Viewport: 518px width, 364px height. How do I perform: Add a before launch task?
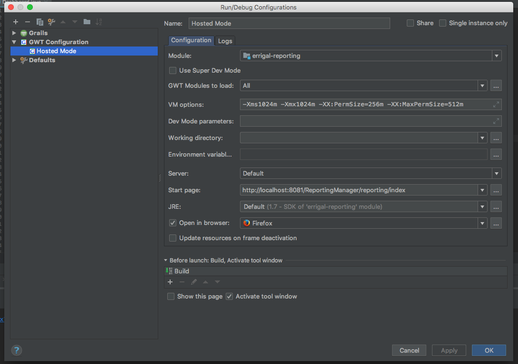pos(170,282)
